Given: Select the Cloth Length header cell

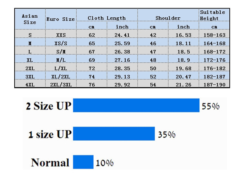Looking at the screenshot, I should [107, 18].
